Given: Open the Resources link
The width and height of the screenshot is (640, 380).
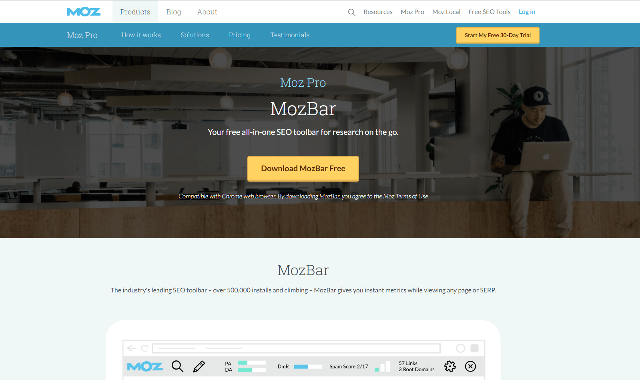Looking at the screenshot, I should [378, 12].
